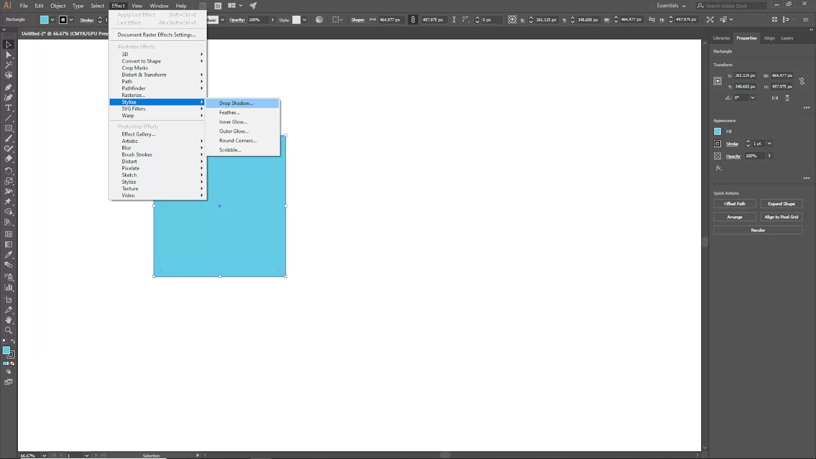Screen dimensions: 816x459
Task: Swap fill and stroke colors
Action: coord(13,341)
